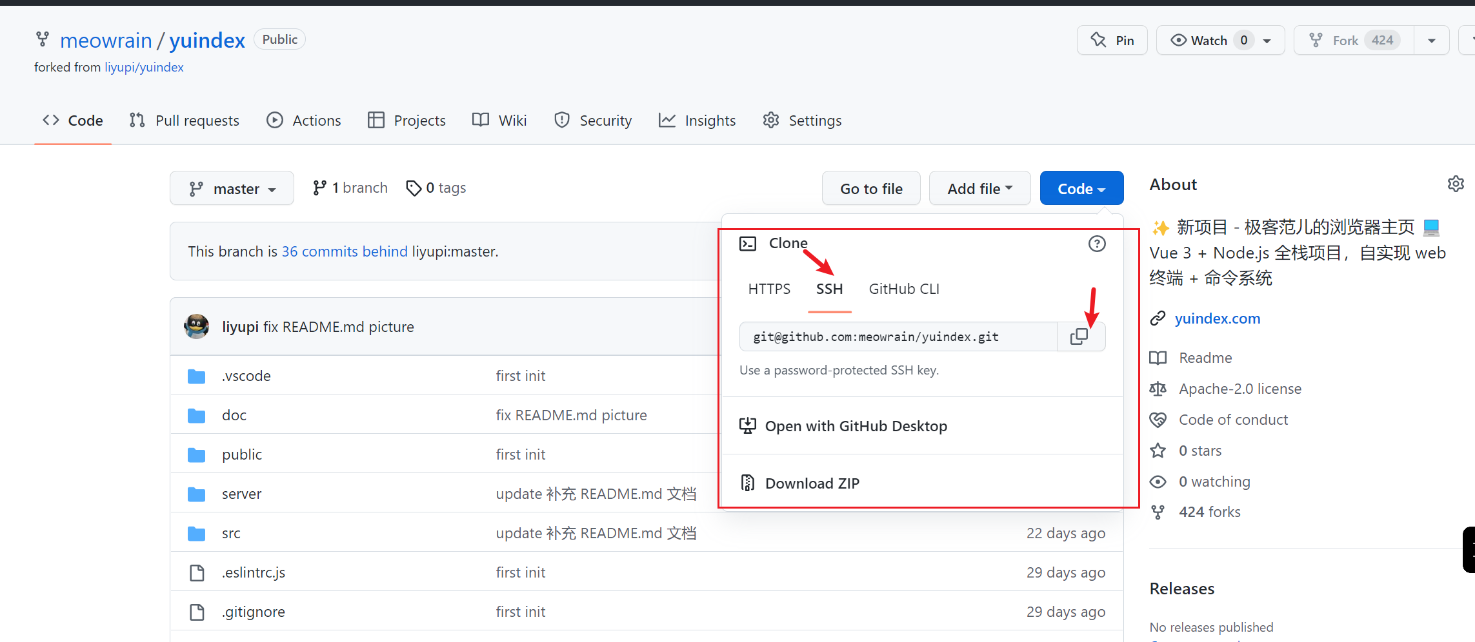Open the Fork options dropdown arrow
This screenshot has height=642, width=1475.
coord(1431,41)
